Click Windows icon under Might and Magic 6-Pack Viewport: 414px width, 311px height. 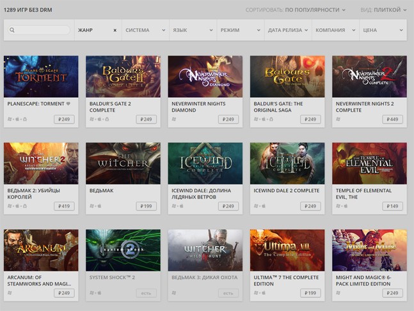(x=338, y=293)
